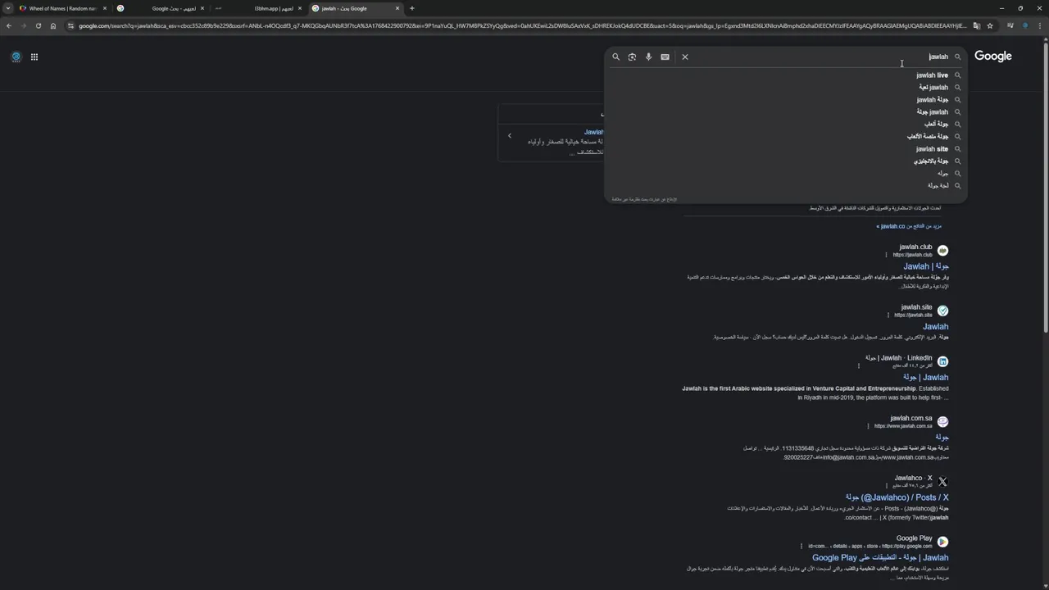
Task: Click the search text field containing jawlah
Action: point(820,57)
